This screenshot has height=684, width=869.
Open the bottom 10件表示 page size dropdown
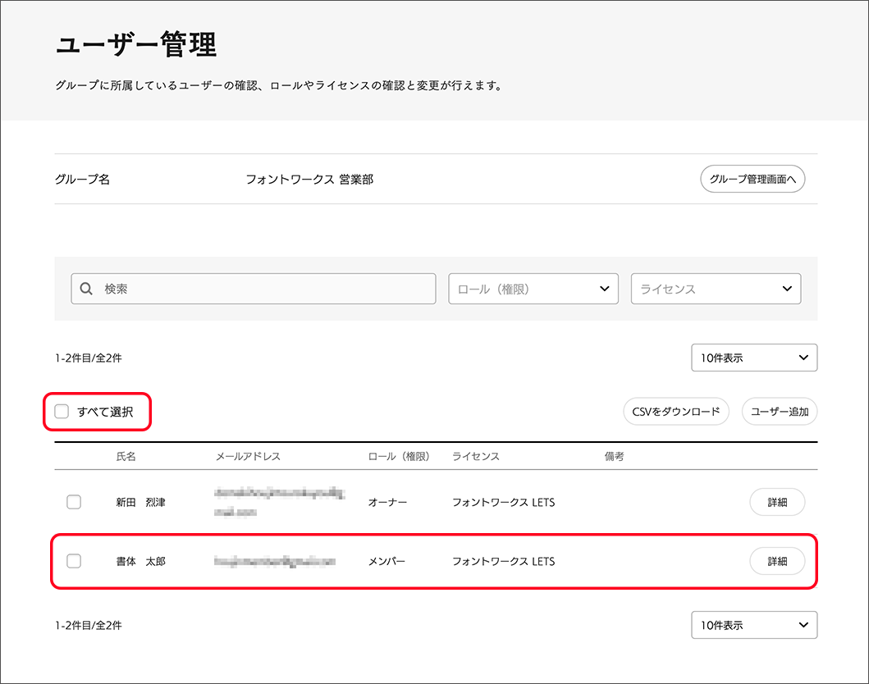(x=754, y=625)
